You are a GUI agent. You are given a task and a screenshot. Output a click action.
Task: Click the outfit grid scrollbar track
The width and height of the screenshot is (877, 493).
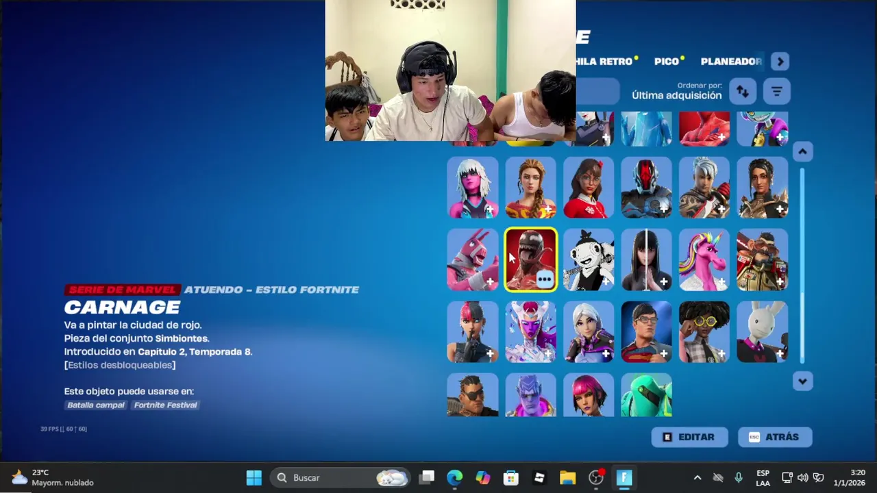(x=802, y=267)
